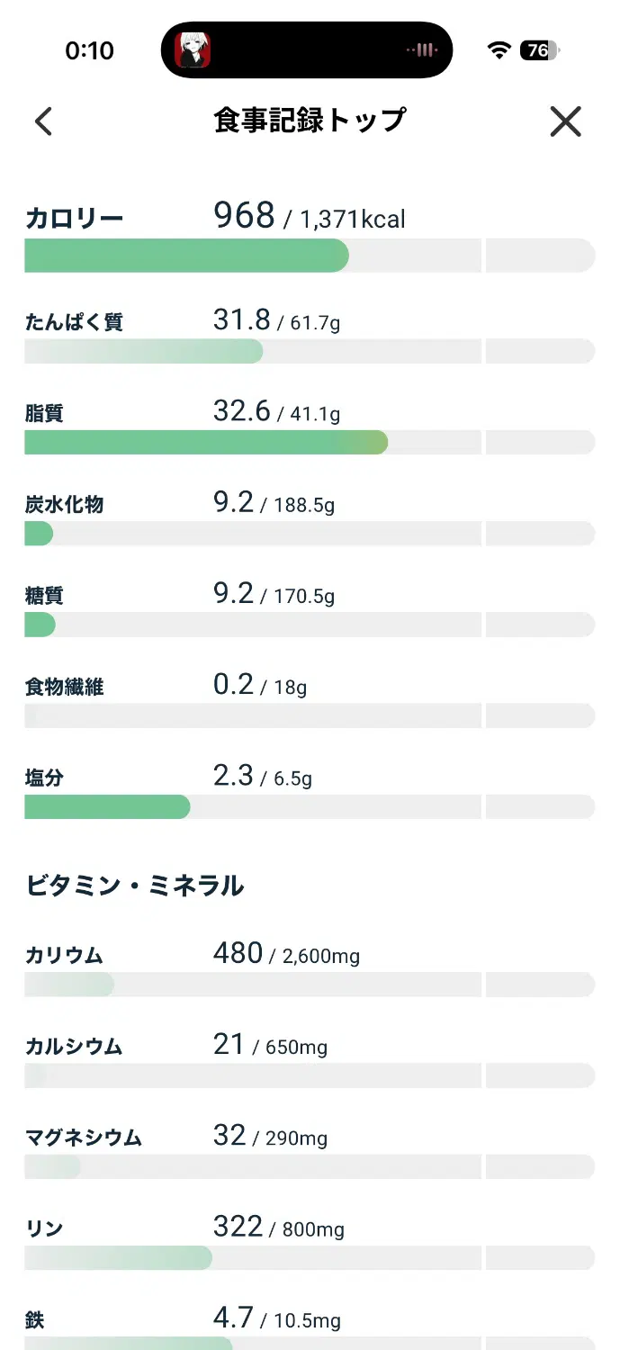620x1350 pixels.
Task: Tap the ビタミン・ミネラル section heading
Action: (134, 886)
